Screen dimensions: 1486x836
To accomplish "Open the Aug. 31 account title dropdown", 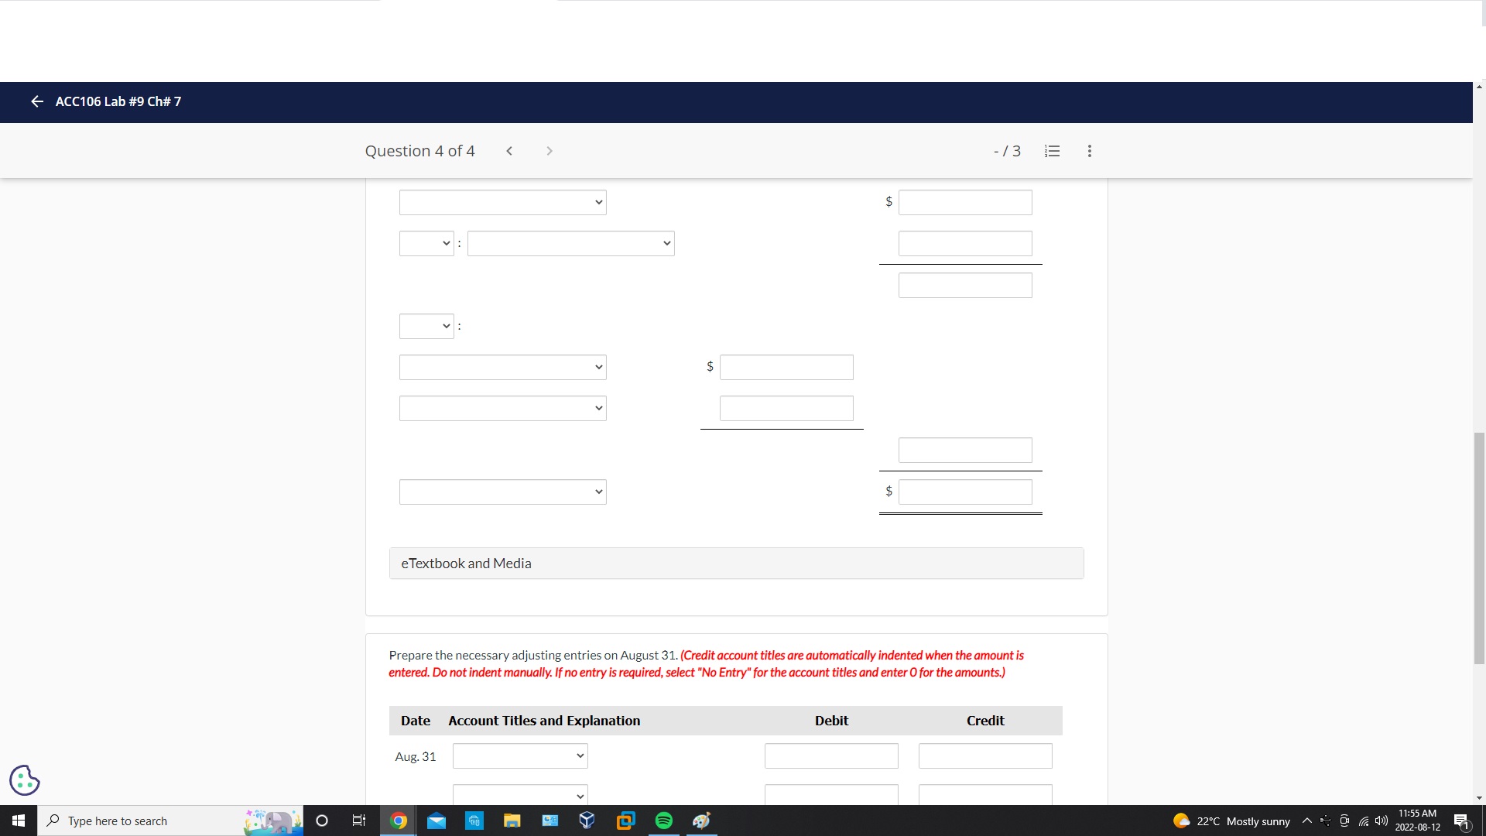I will 519,756.
